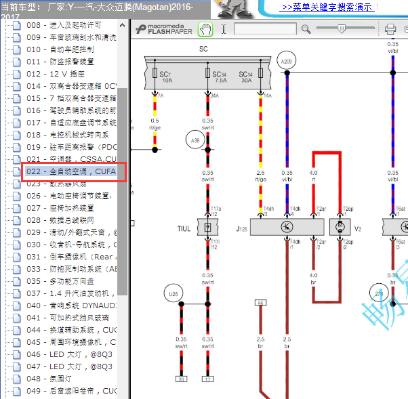Click inside the FlashPaper search field
408x399 pixels.
(x=265, y=29)
